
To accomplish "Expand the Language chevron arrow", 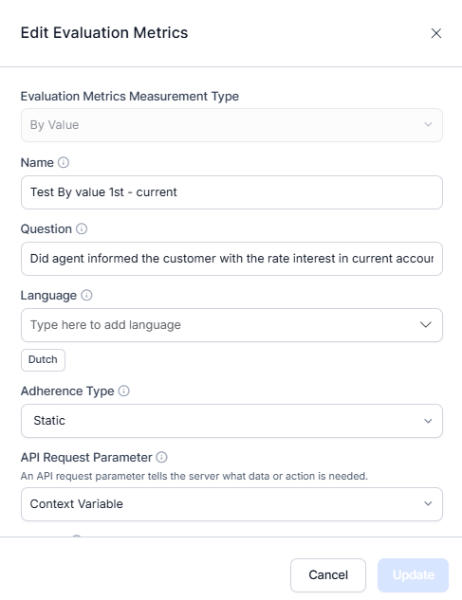I will 426,325.
